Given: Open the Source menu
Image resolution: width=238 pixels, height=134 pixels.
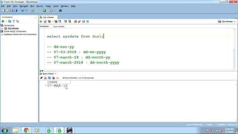Looking at the screenshot, I should coord(40,6).
